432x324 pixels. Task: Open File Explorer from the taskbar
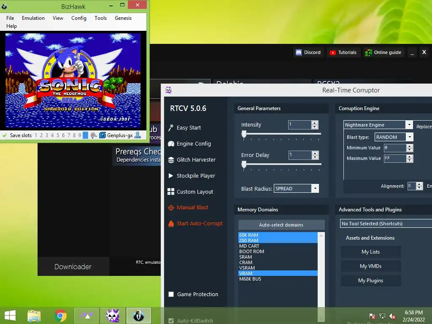[34, 316]
